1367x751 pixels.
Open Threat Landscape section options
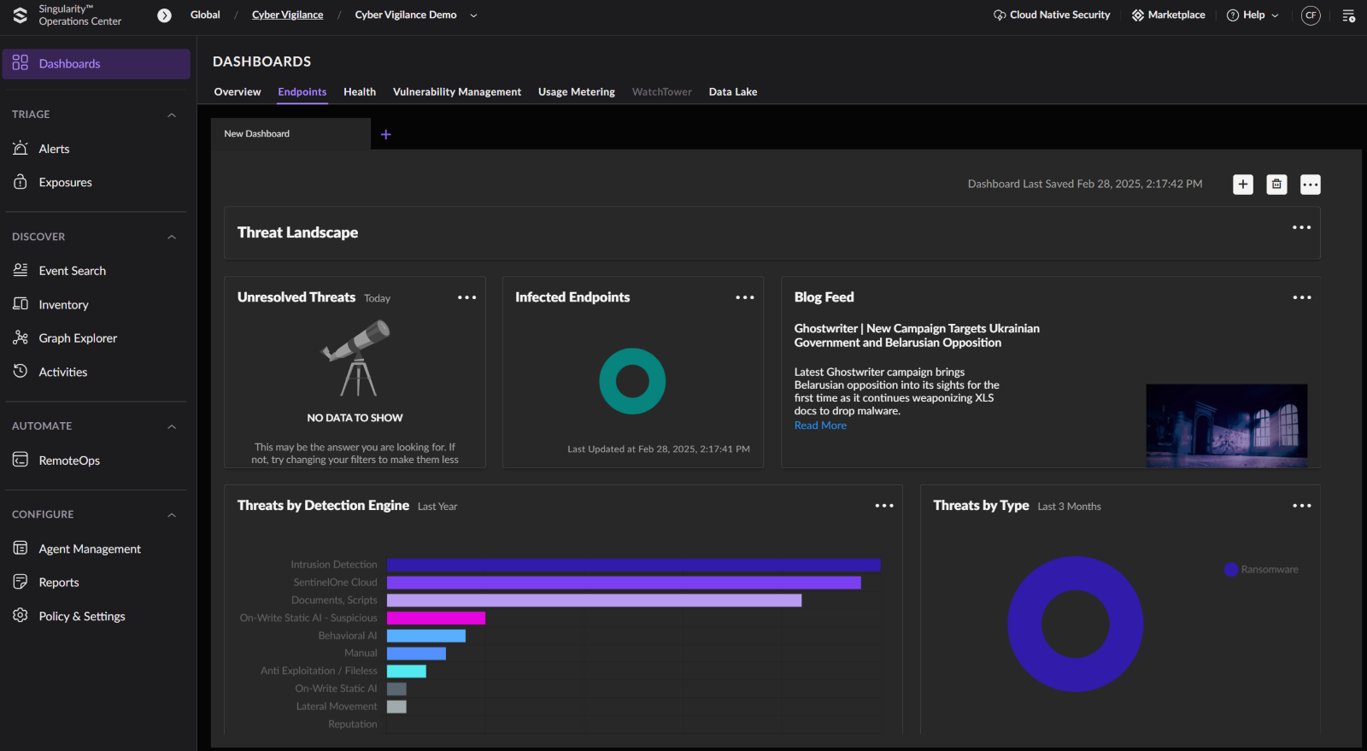[x=1301, y=227]
